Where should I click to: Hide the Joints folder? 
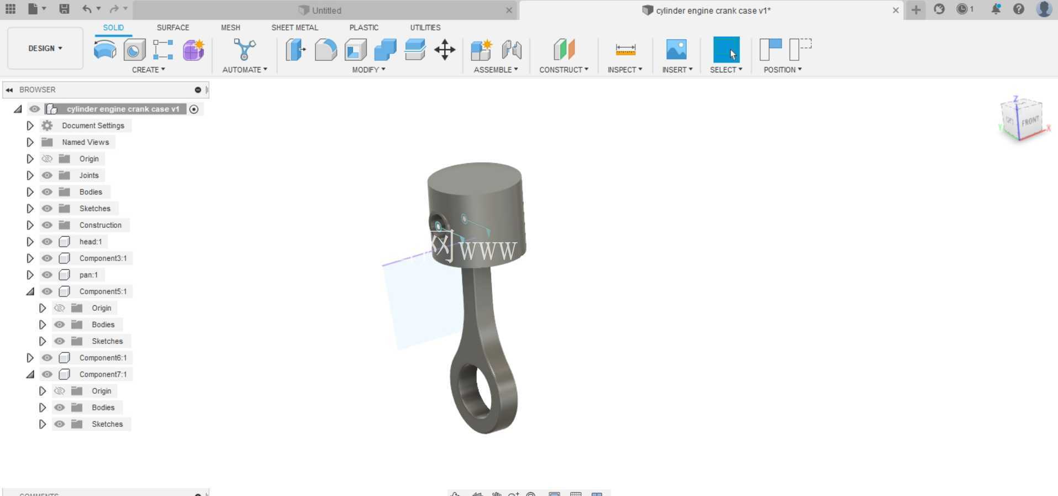pyautogui.click(x=47, y=175)
